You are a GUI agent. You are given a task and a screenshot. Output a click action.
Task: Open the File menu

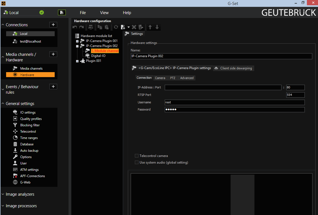83,12
